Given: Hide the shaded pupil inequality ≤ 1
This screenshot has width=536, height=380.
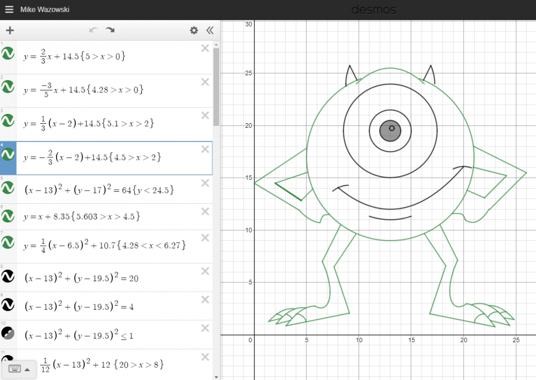Looking at the screenshot, I should pyautogui.click(x=8, y=333).
